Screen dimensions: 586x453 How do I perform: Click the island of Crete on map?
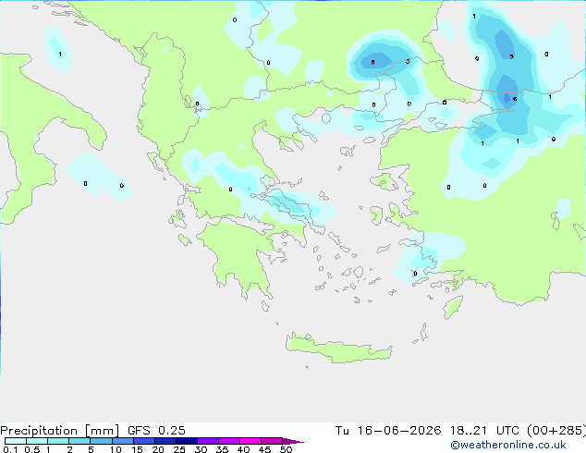pos(338,349)
